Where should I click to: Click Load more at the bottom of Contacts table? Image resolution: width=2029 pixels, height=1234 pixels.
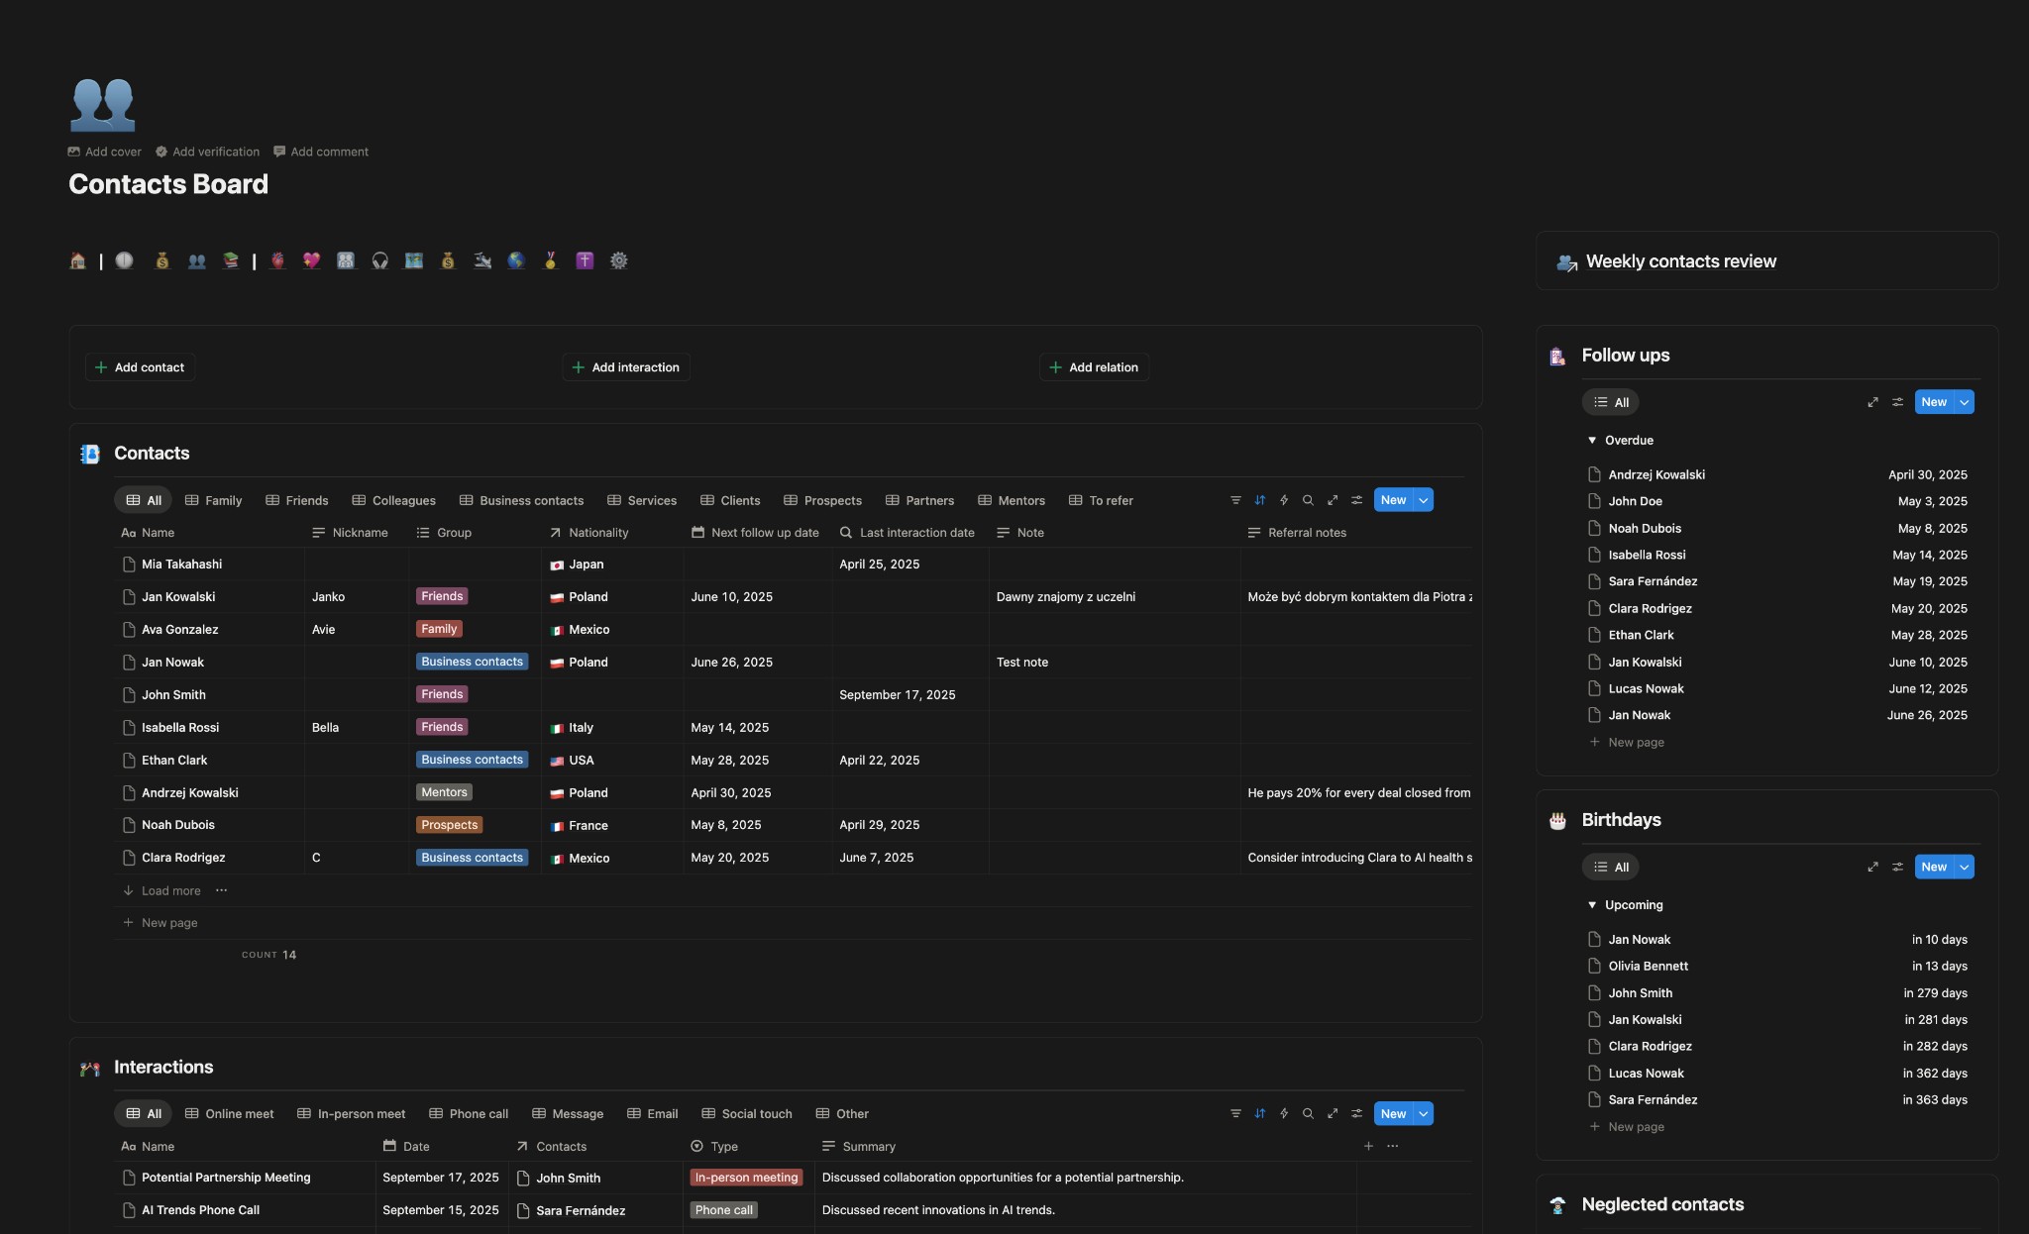tap(169, 889)
